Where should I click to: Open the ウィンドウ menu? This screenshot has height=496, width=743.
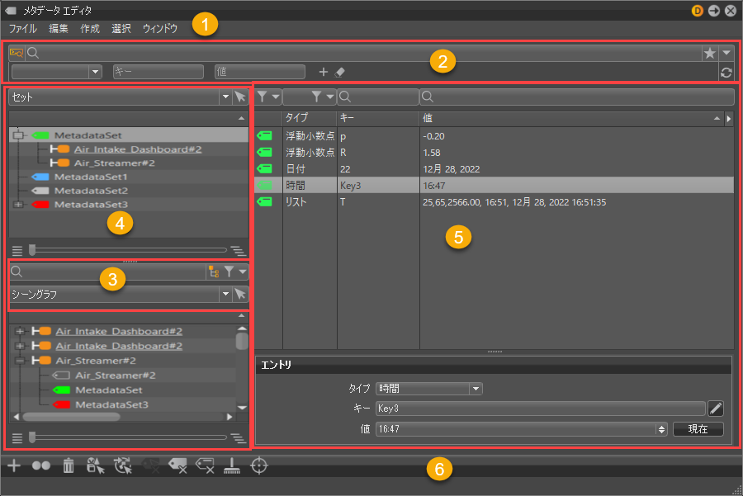click(x=160, y=28)
